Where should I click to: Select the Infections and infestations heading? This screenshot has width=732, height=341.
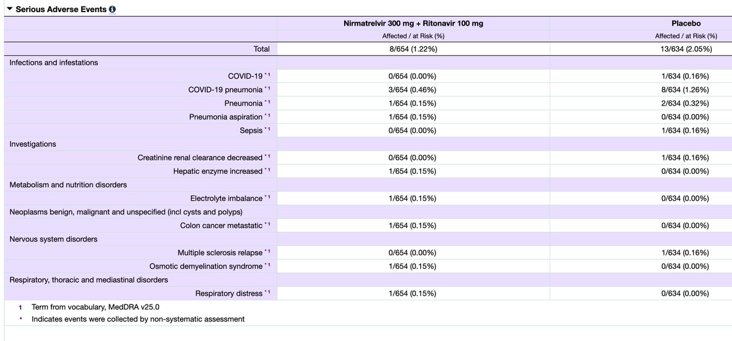click(54, 62)
